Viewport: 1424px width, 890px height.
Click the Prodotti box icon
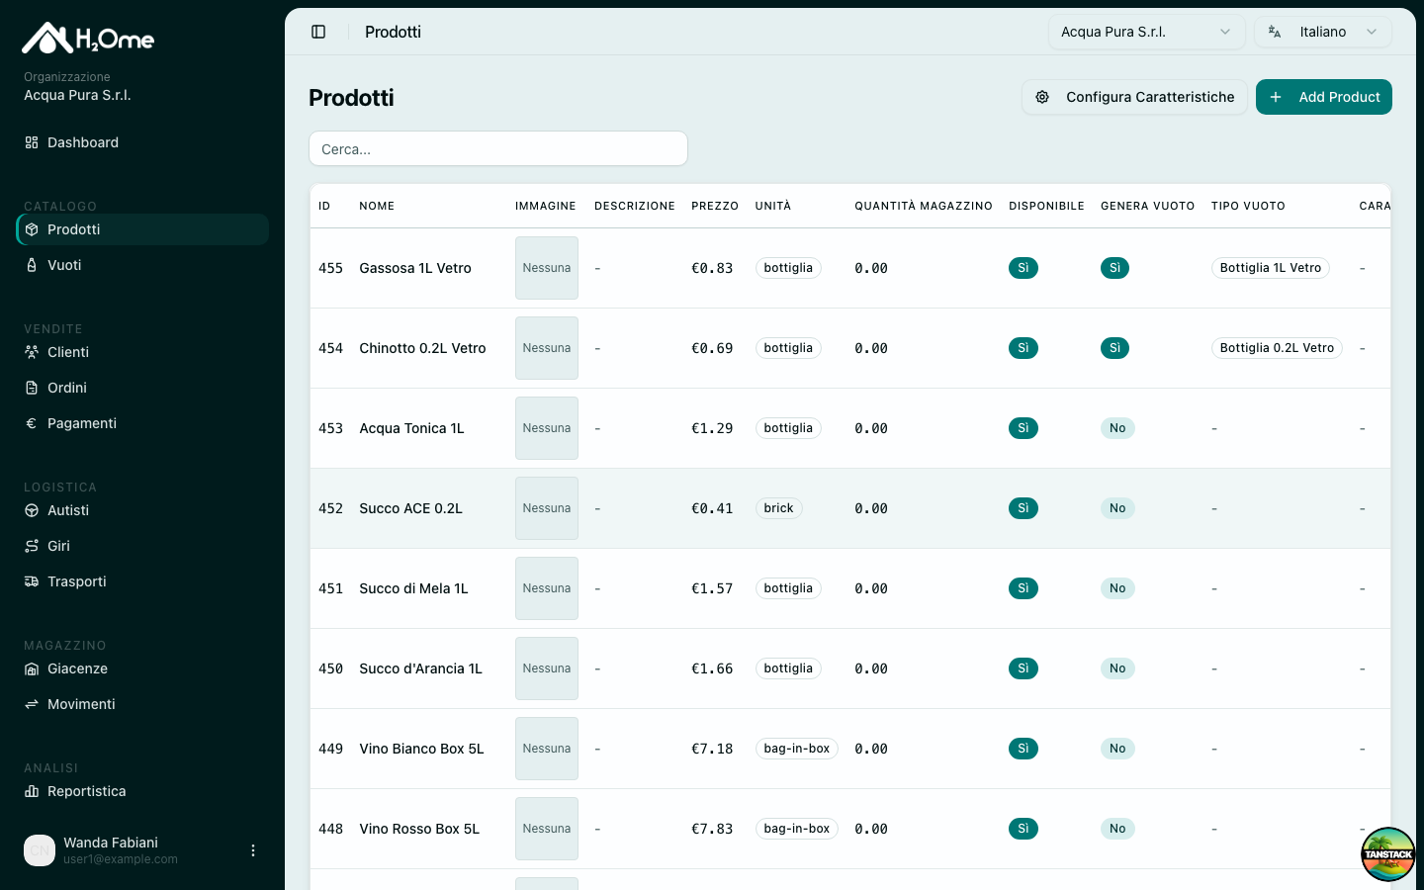pos(32,229)
